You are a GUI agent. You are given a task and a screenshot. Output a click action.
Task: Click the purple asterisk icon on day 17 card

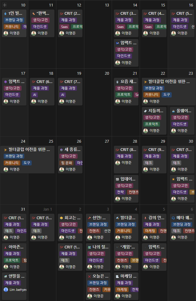[x=6, y=82]
